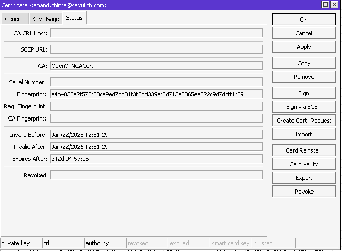The height and width of the screenshot is (251, 342).
Task: Click the Revoked field
Action: (157, 175)
